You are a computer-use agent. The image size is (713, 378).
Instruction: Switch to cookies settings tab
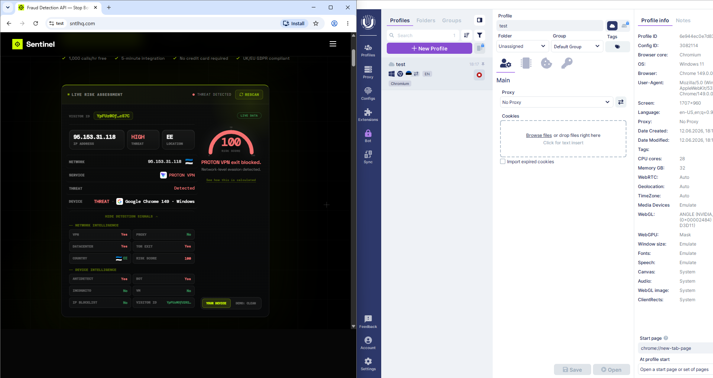[x=546, y=63]
